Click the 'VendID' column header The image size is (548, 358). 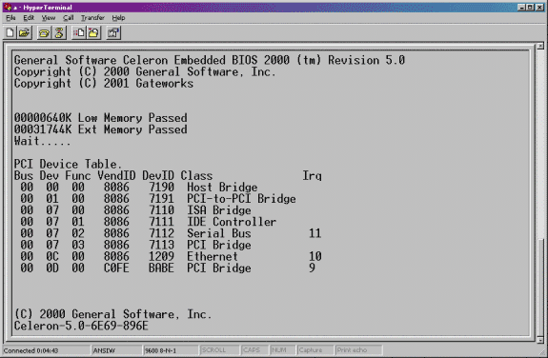116,175
